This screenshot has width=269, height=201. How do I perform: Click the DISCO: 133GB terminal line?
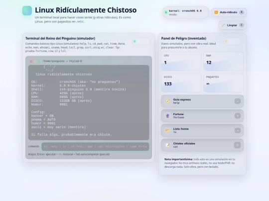click(61, 101)
